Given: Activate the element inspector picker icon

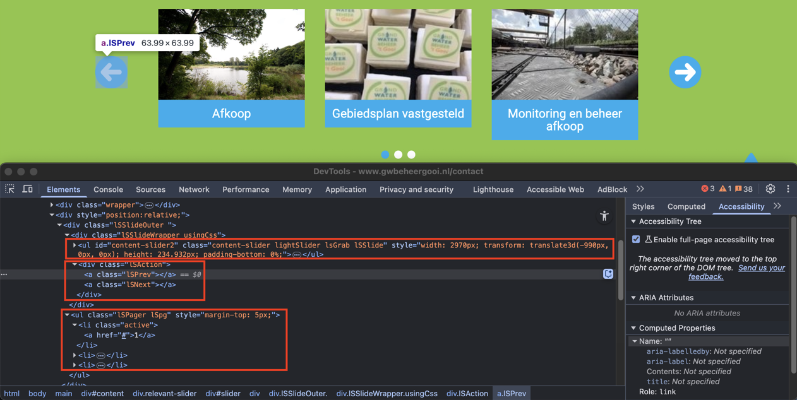Looking at the screenshot, I should (10, 189).
